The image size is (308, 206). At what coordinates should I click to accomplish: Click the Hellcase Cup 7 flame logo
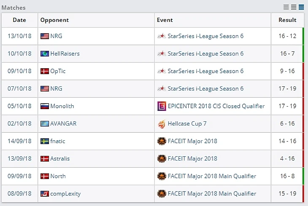point(161,124)
